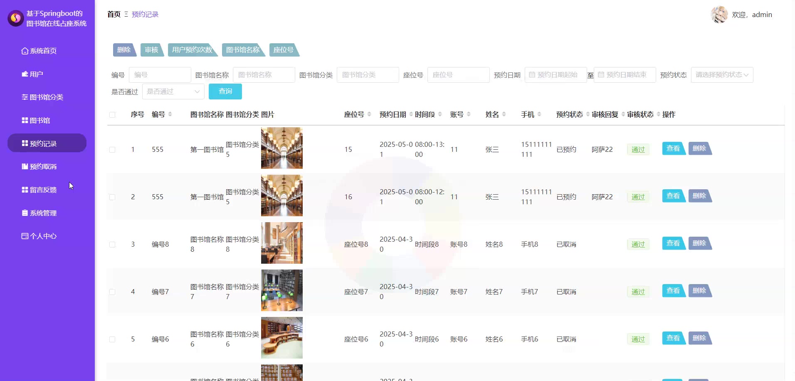Expand the 是否通过 dropdown
This screenshot has width=795, height=381.
tap(173, 92)
